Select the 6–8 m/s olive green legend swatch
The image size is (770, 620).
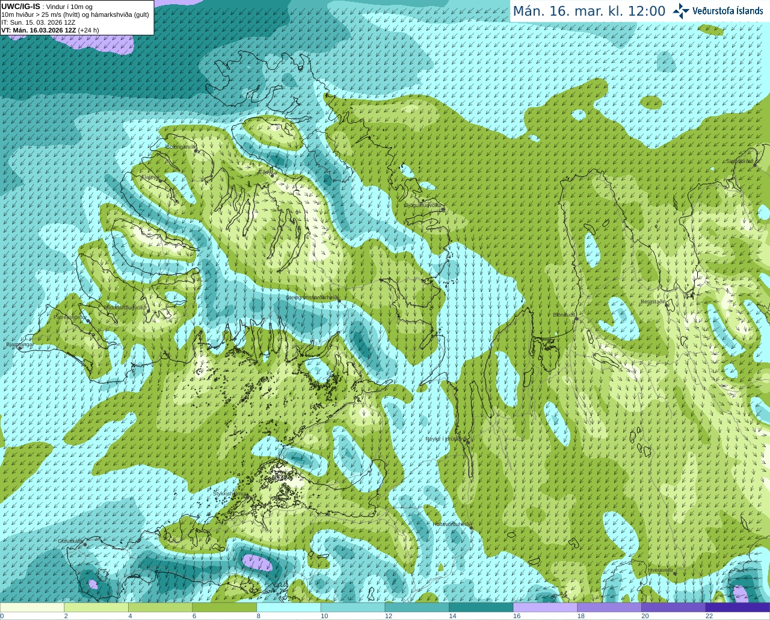(224, 607)
